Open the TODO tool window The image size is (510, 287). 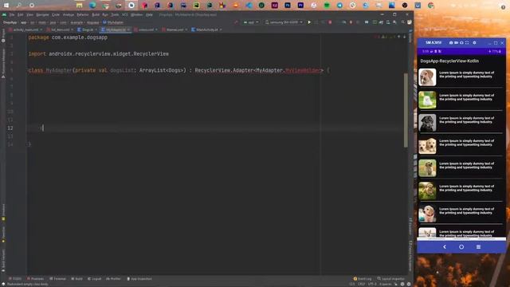pos(15,279)
